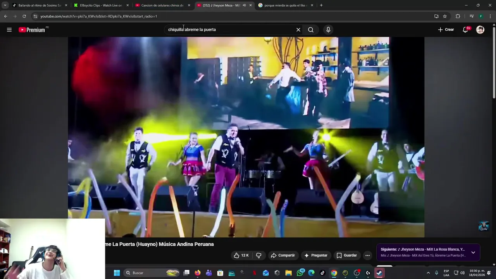This screenshot has width=496, height=279.
Task: Go to YouTube Premium home logo
Action: click(33, 30)
